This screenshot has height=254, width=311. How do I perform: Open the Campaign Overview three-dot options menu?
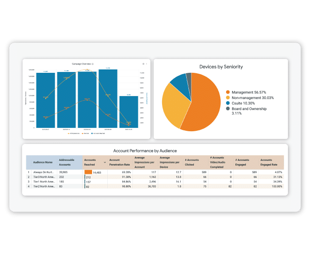[x=147, y=63]
